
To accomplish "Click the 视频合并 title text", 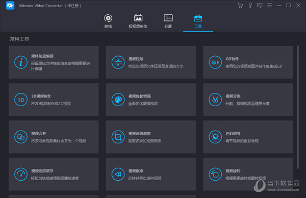I will pos(38,133).
